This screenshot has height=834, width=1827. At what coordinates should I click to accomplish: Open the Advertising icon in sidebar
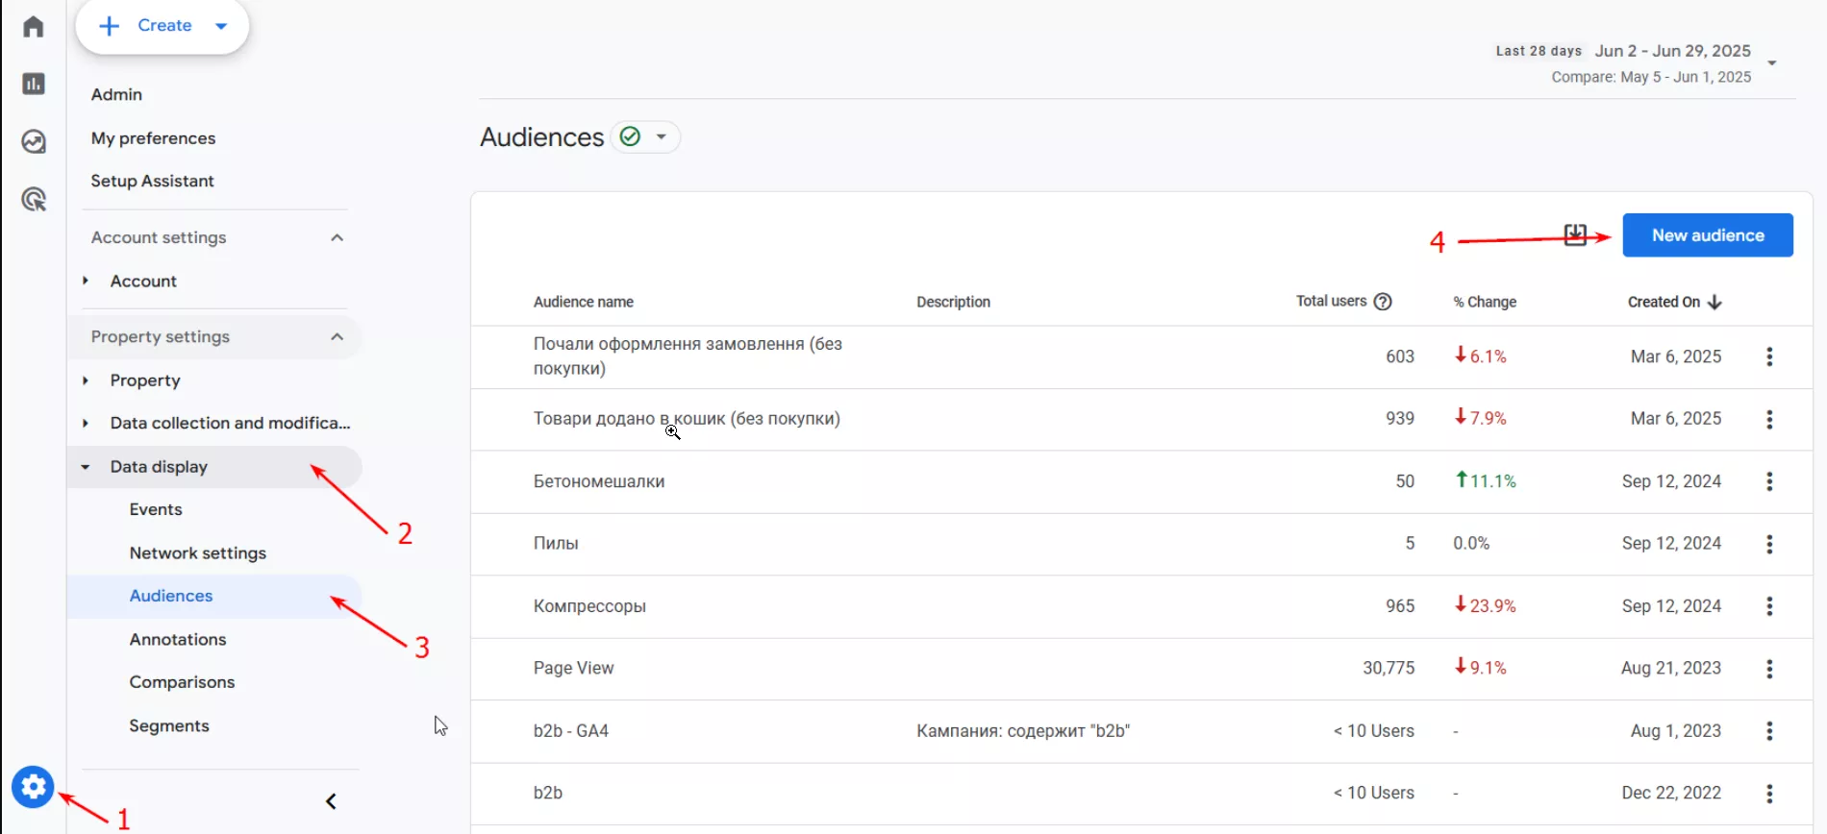pyautogui.click(x=34, y=200)
